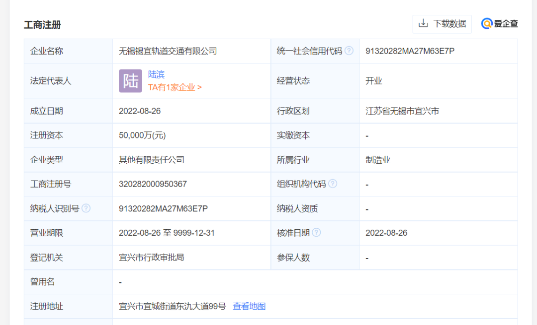Open help tooltip beside 组织机构代码

[x=333, y=184]
